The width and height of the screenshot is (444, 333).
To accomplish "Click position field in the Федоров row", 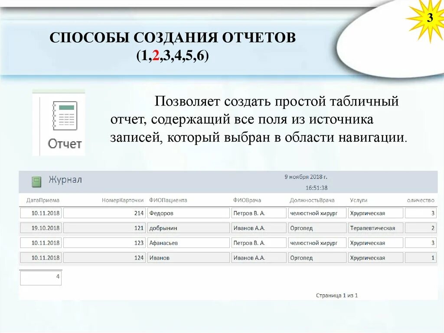I will [317, 213].
